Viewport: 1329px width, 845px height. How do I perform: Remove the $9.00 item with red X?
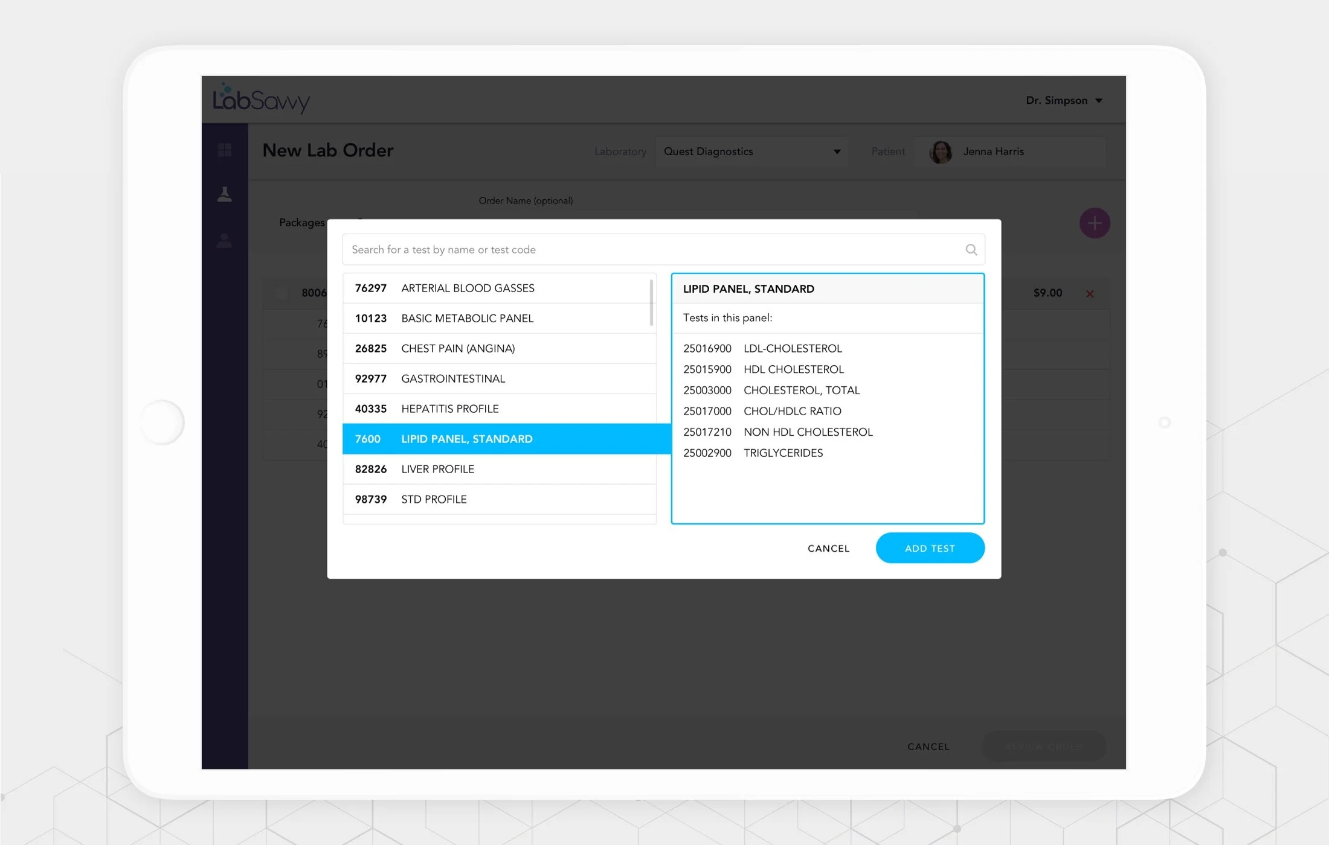1090,294
